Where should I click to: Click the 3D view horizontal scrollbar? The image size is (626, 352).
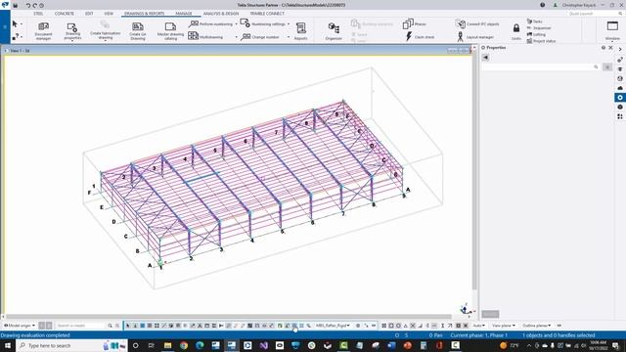tap(229, 317)
